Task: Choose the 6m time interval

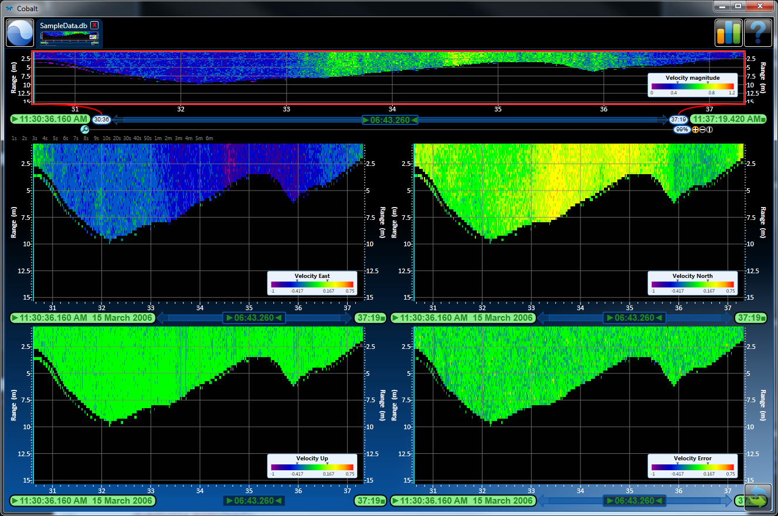Action: [x=209, y=138]
